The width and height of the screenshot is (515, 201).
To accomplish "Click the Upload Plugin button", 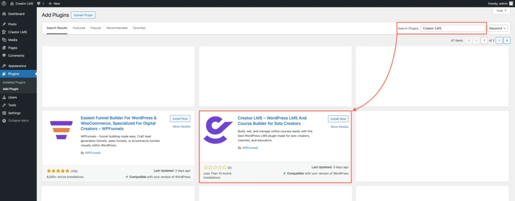I will point(83,15).
